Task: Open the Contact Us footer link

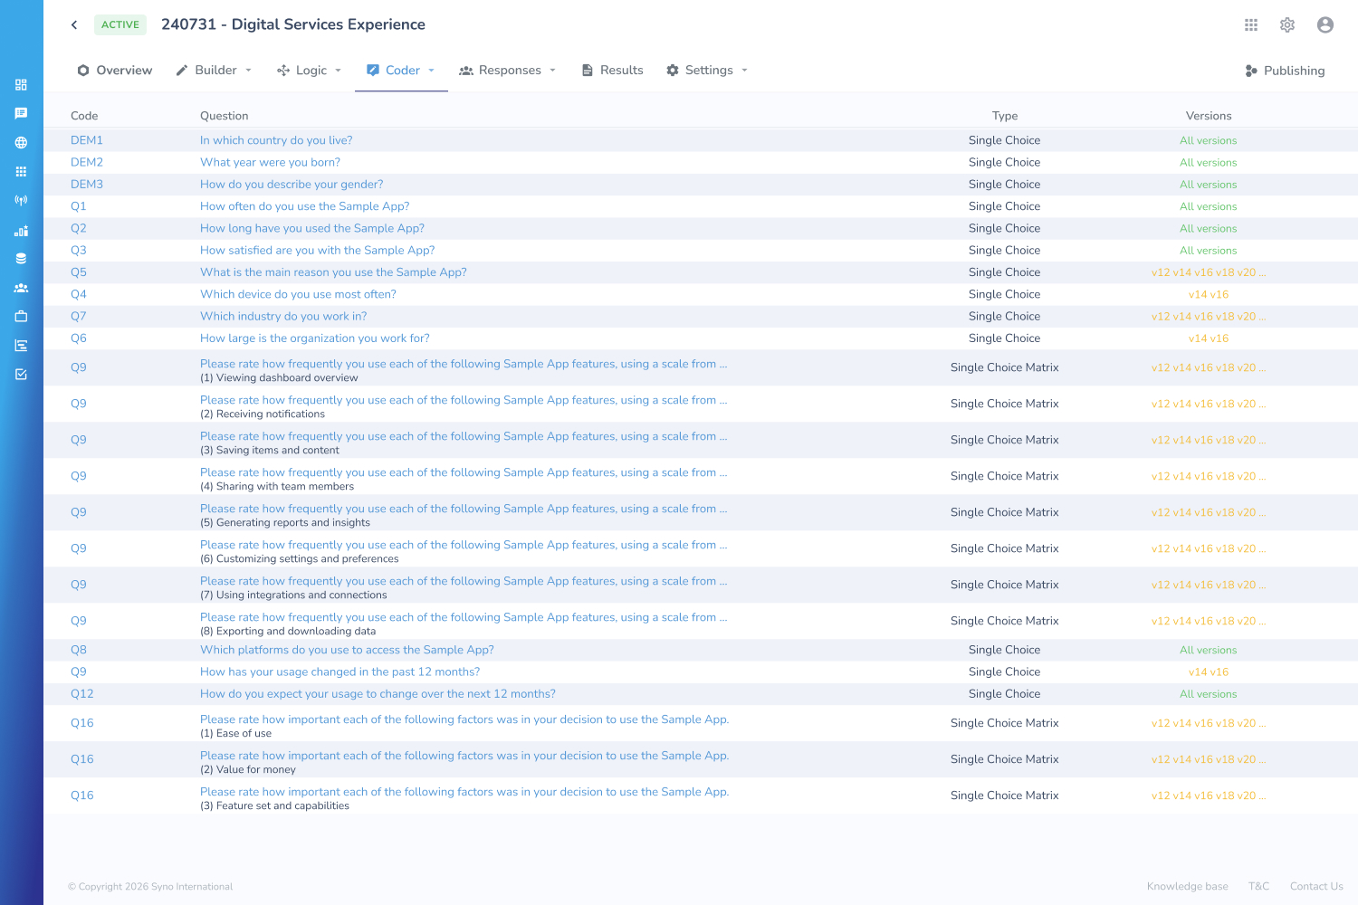Action: tap(1316, 886)
